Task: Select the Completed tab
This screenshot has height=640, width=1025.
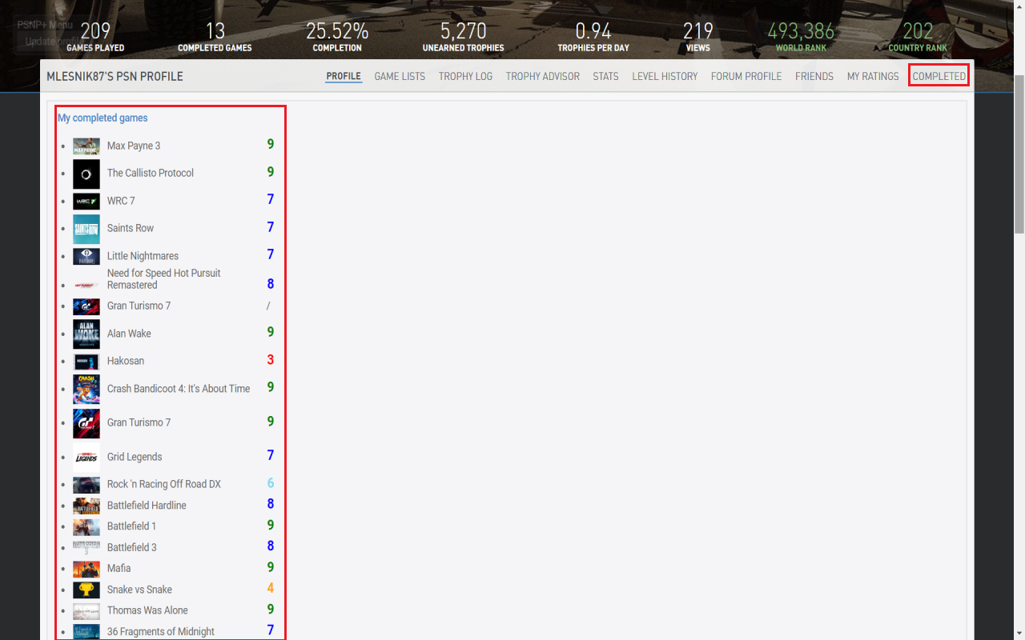Action: tap(939, 77)
